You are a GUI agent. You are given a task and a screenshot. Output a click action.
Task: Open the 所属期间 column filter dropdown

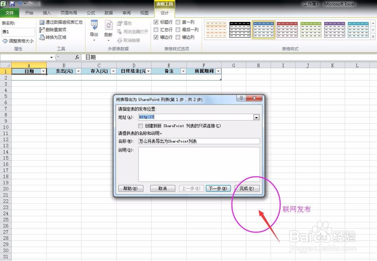coord(218,71)
